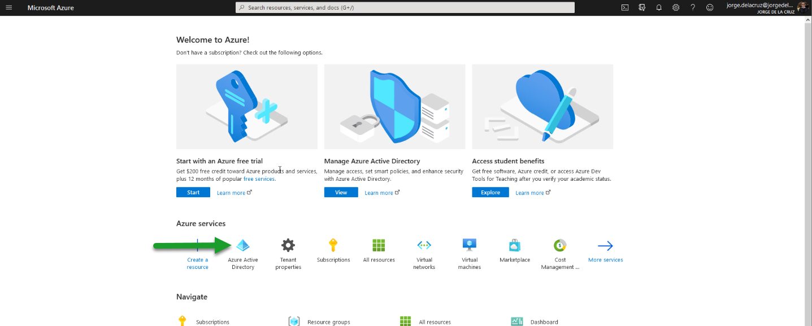Click the Create a resource label link
This screenshot has width=812, height=326.
click(198, 263)
